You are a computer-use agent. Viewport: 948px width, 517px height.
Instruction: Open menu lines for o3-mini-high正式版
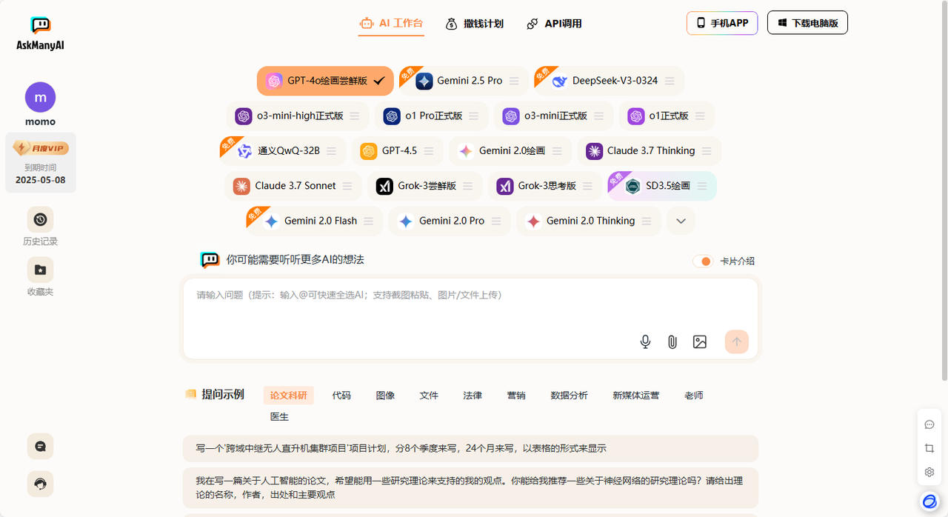[355, 116]
